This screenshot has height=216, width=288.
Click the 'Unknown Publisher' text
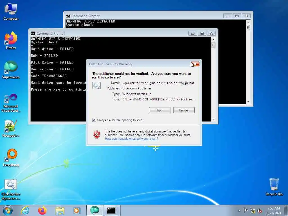pos(137,88)
